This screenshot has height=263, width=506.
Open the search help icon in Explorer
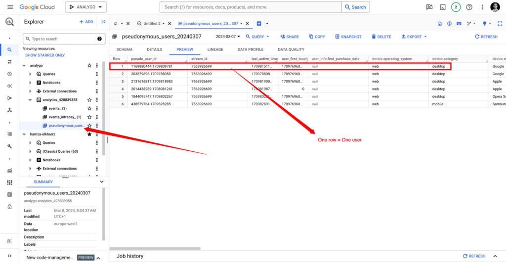(99, 39)
